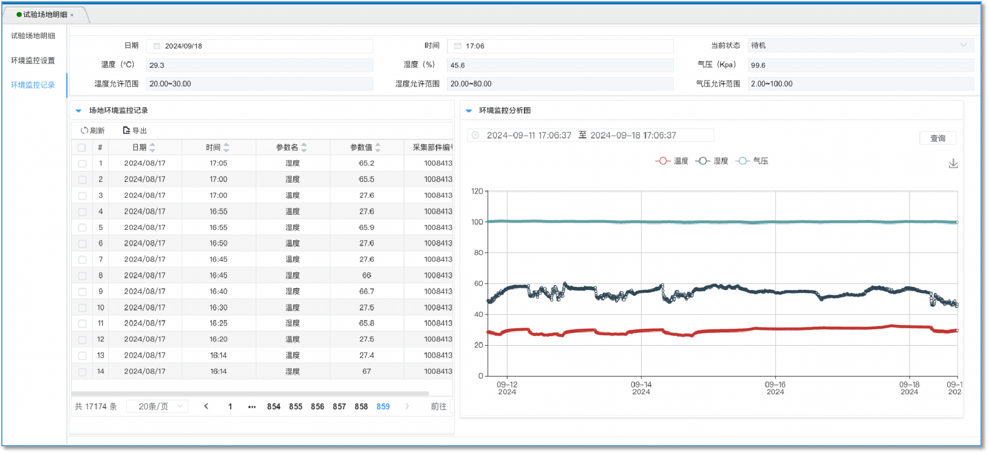Sort the table by date column
Image resolution: width=989 pixels, height=453 pixels.
[x=152, y=147]
